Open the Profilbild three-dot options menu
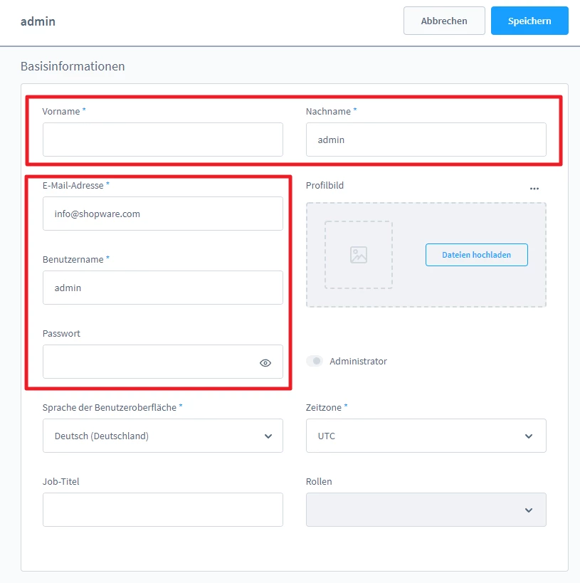This screenshot has width=580, height=583. pyautogui.click(x=534, y=189)
